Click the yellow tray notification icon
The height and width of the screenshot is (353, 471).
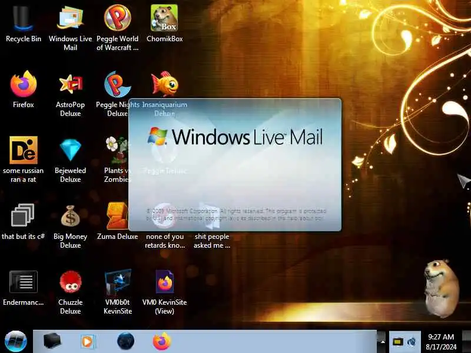pyautogui.click(x=397, y=342)
